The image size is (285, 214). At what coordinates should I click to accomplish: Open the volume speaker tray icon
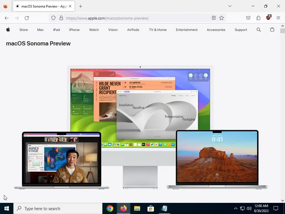tap(249, 208)
